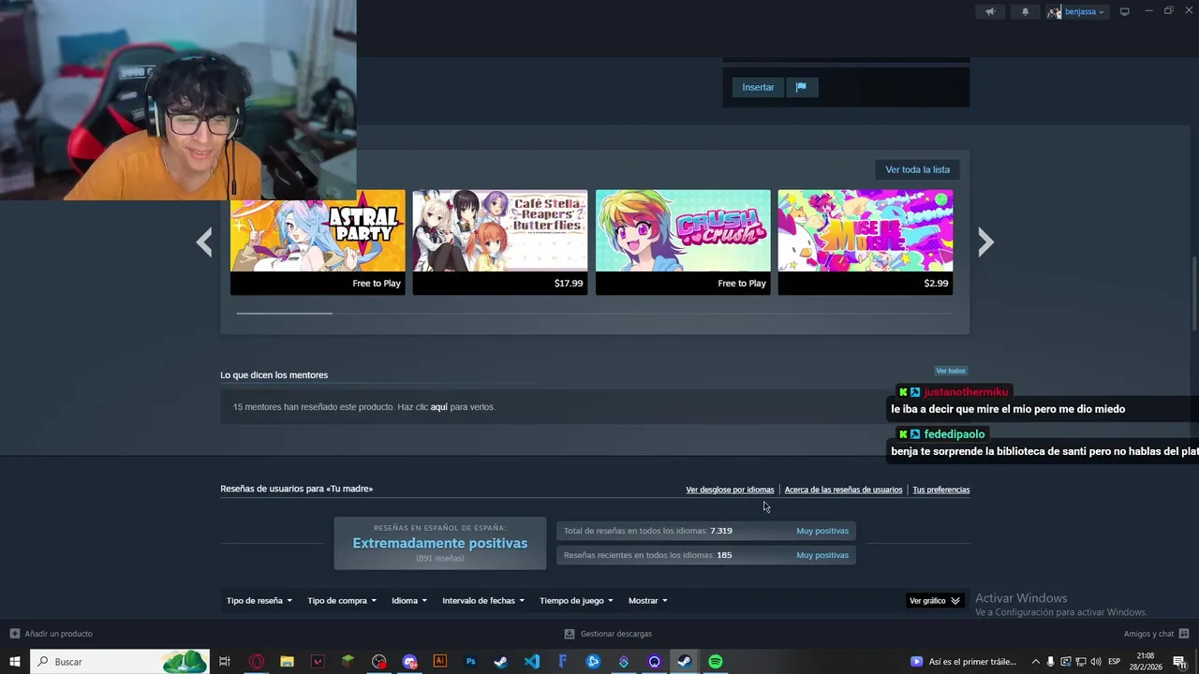
Task: Open Gestionar descargas
Action: [x=608, y=634]
